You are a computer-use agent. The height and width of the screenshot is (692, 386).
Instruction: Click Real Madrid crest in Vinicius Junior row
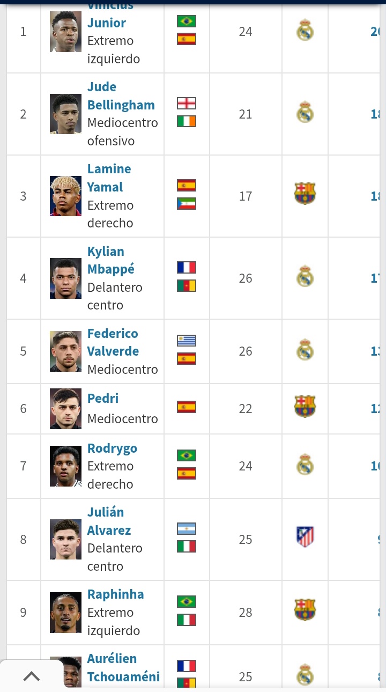click(x=305, y=31)
